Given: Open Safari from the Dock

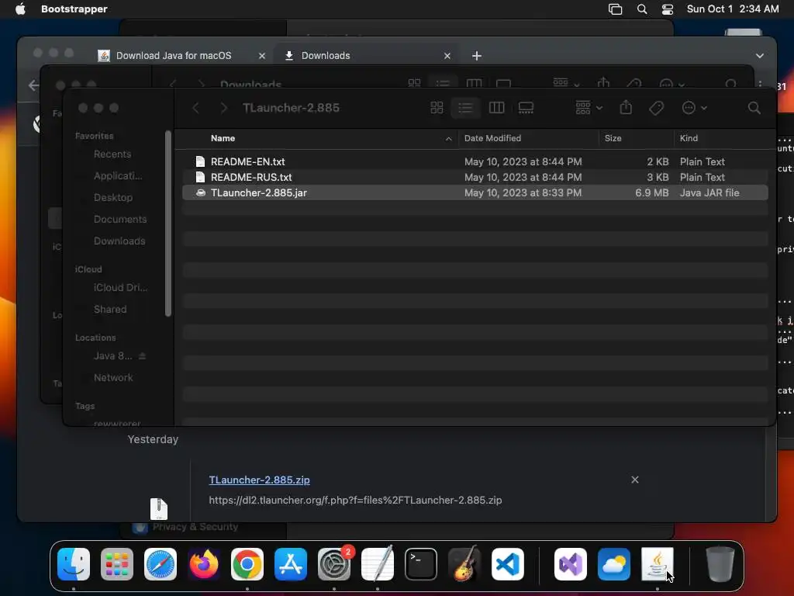Looking at the screenshot, I should pos(161,564).
